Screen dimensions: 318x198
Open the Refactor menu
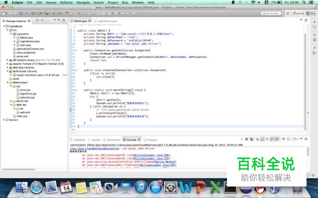coord(67,2)
